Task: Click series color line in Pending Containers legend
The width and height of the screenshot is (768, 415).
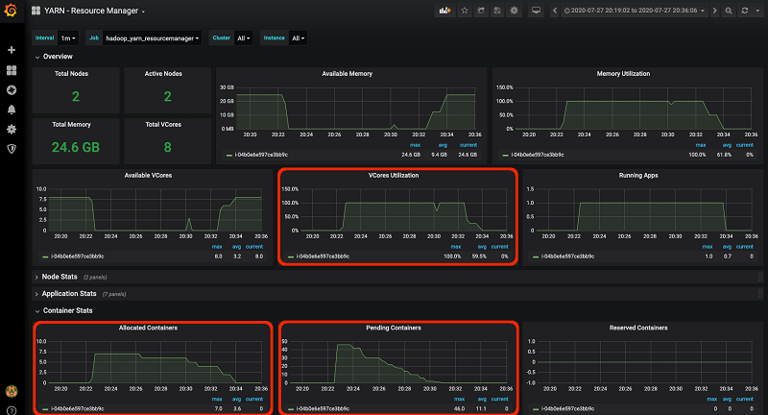Action: (x=291, y=408)
